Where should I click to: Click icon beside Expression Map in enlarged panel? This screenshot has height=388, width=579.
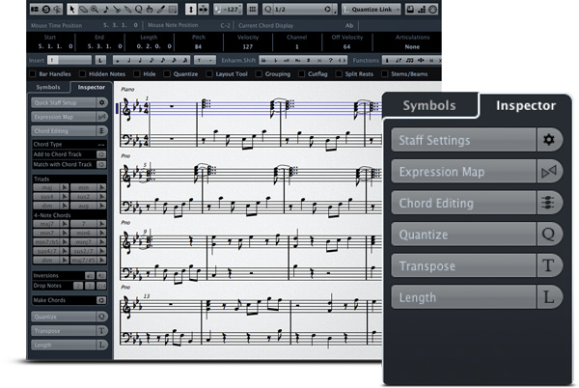[x=549, y=171]
